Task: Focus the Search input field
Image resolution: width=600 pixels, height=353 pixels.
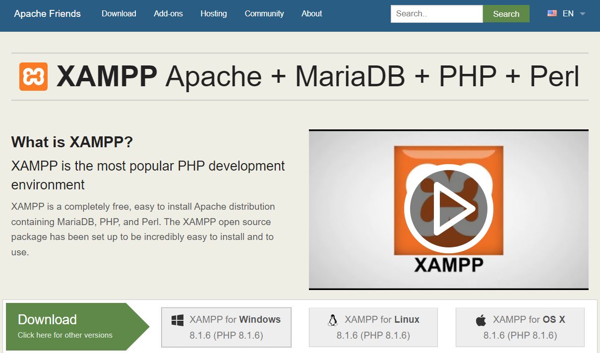Action: 437,14
